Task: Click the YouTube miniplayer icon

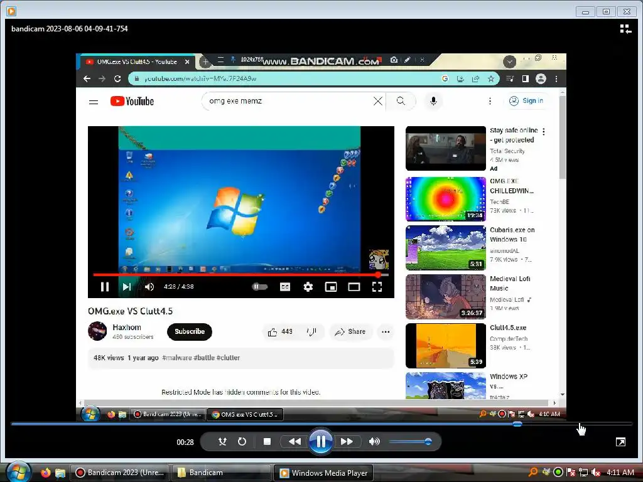Action: (x=331, y=287)
